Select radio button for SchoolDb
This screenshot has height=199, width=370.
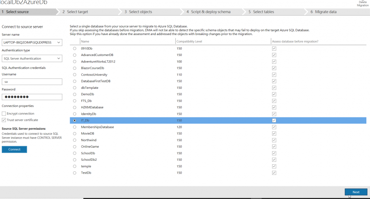[74, 153]
